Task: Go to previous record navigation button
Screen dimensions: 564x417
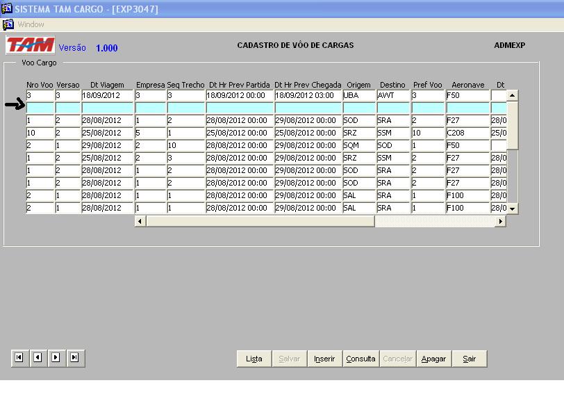Action: (x=38, y=357)
